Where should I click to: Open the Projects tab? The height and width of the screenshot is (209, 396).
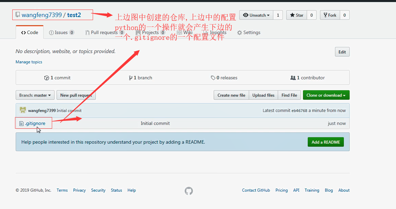pos(150,32)
